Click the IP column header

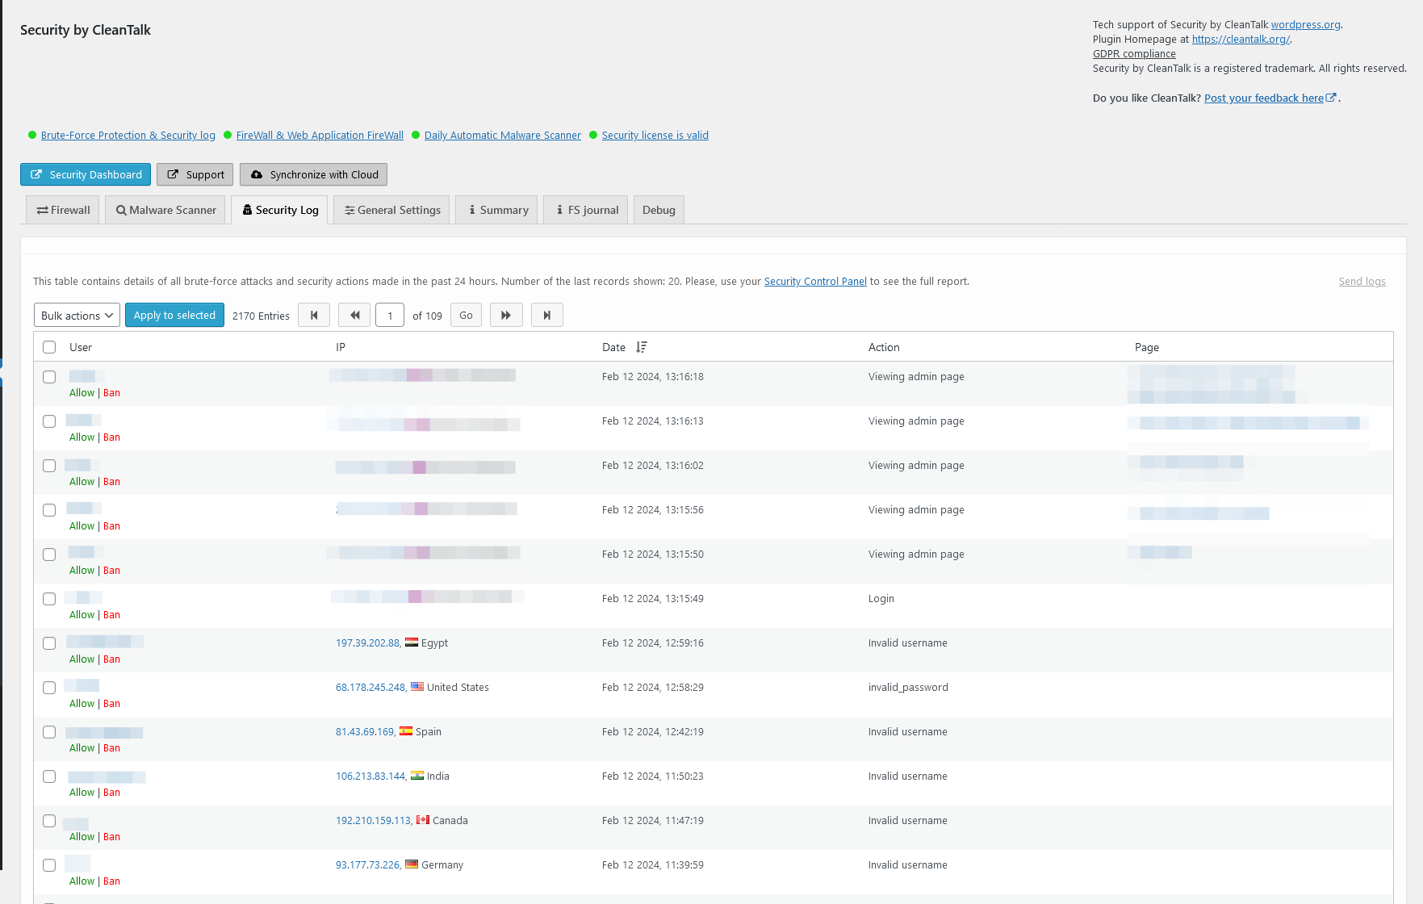(341, 347)
